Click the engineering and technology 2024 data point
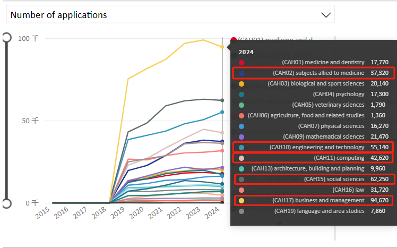Screen dimensions: 397x248 coord(222,112)
